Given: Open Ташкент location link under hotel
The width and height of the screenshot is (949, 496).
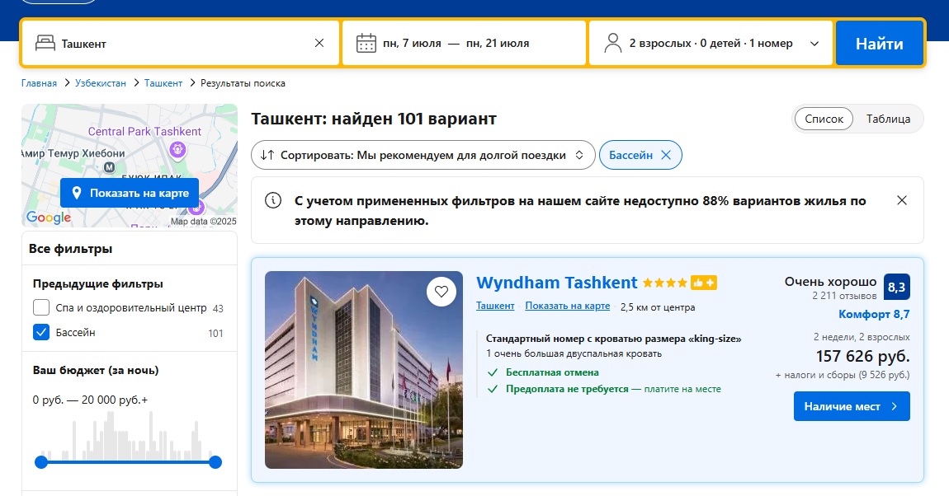Looking at the screenshot, I should pyautogui.click(x=495, y=306).
